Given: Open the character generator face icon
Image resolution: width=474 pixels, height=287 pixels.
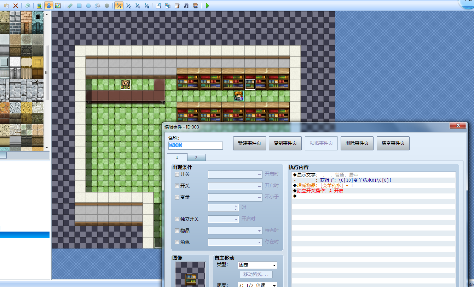Looking at the screenshot, I should (195, 6).
